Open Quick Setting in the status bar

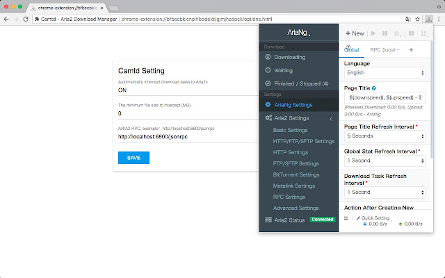[x=373, y=218]
